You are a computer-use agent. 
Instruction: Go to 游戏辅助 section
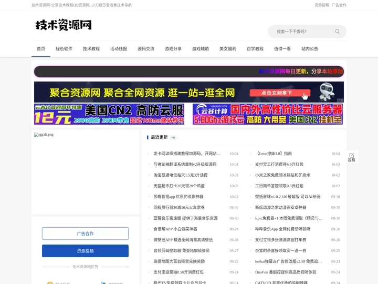[201, 49]
